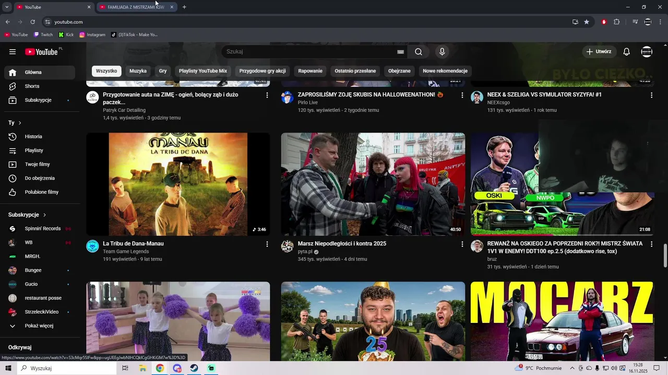Start voice search with microphone icon
668x375 pixels.
pyautogui.click(x=442, y=52)
